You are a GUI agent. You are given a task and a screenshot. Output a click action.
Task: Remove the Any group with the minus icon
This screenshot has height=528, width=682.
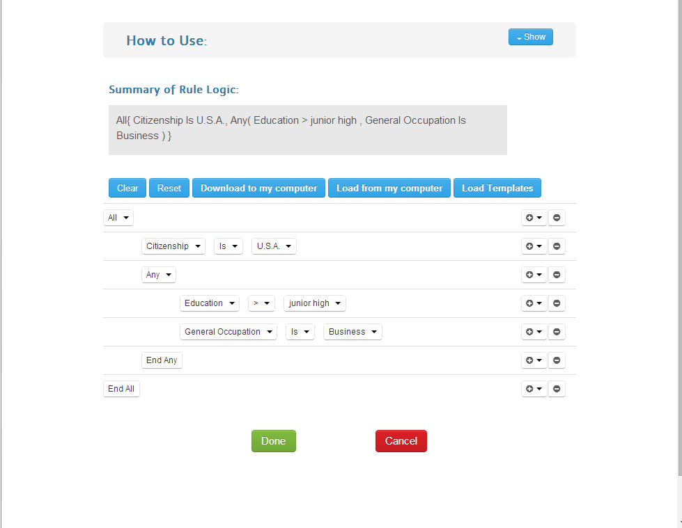(557, 274)
